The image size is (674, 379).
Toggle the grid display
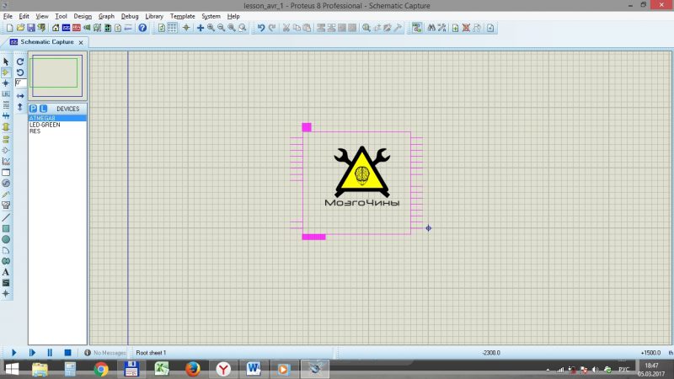(x=172, y=28)
